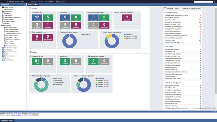Click Mes tickets en attente icon

(x=5, y=29)
